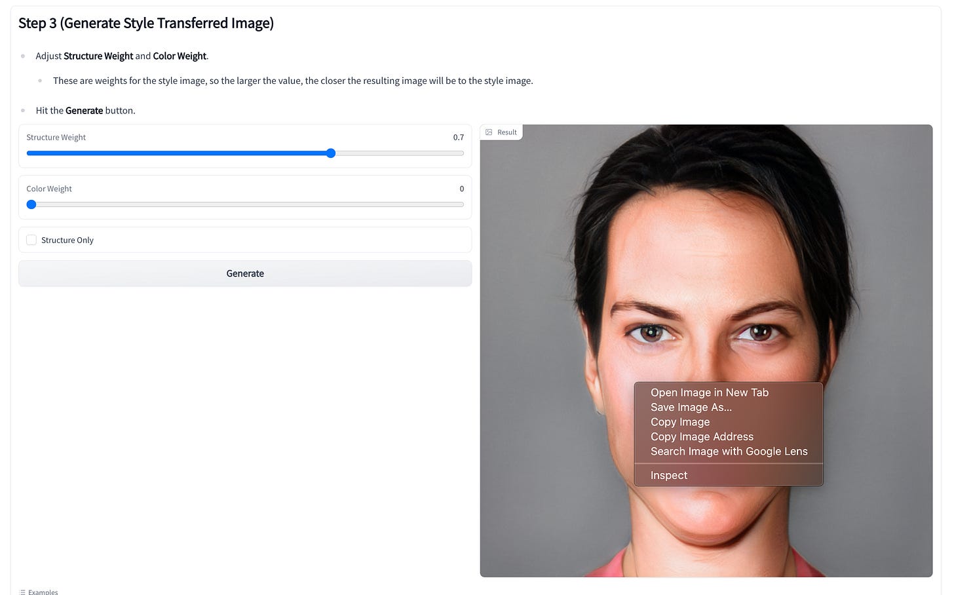Choose Search Image with Google Lens
This screenshot has width=954, height=595.
729,451
